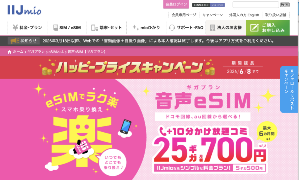Open the キャンペーン menu link
This screenshot has width=299, height=180.
[213, 15]
